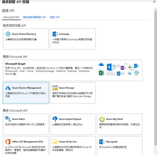Click the Intune devices icon in Microsoft Graph
157x155 pixels.
coord(130,74)
